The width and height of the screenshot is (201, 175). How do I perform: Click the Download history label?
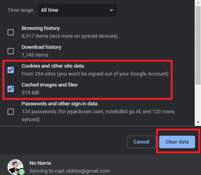tap(41, 47)
